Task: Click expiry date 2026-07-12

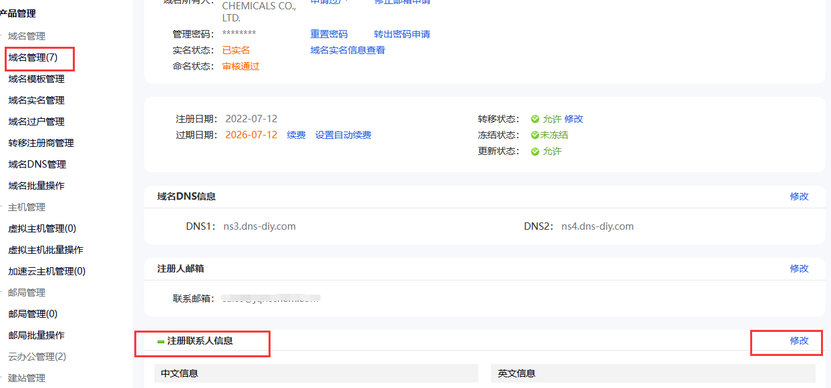Action: click(x=251, y=135)
